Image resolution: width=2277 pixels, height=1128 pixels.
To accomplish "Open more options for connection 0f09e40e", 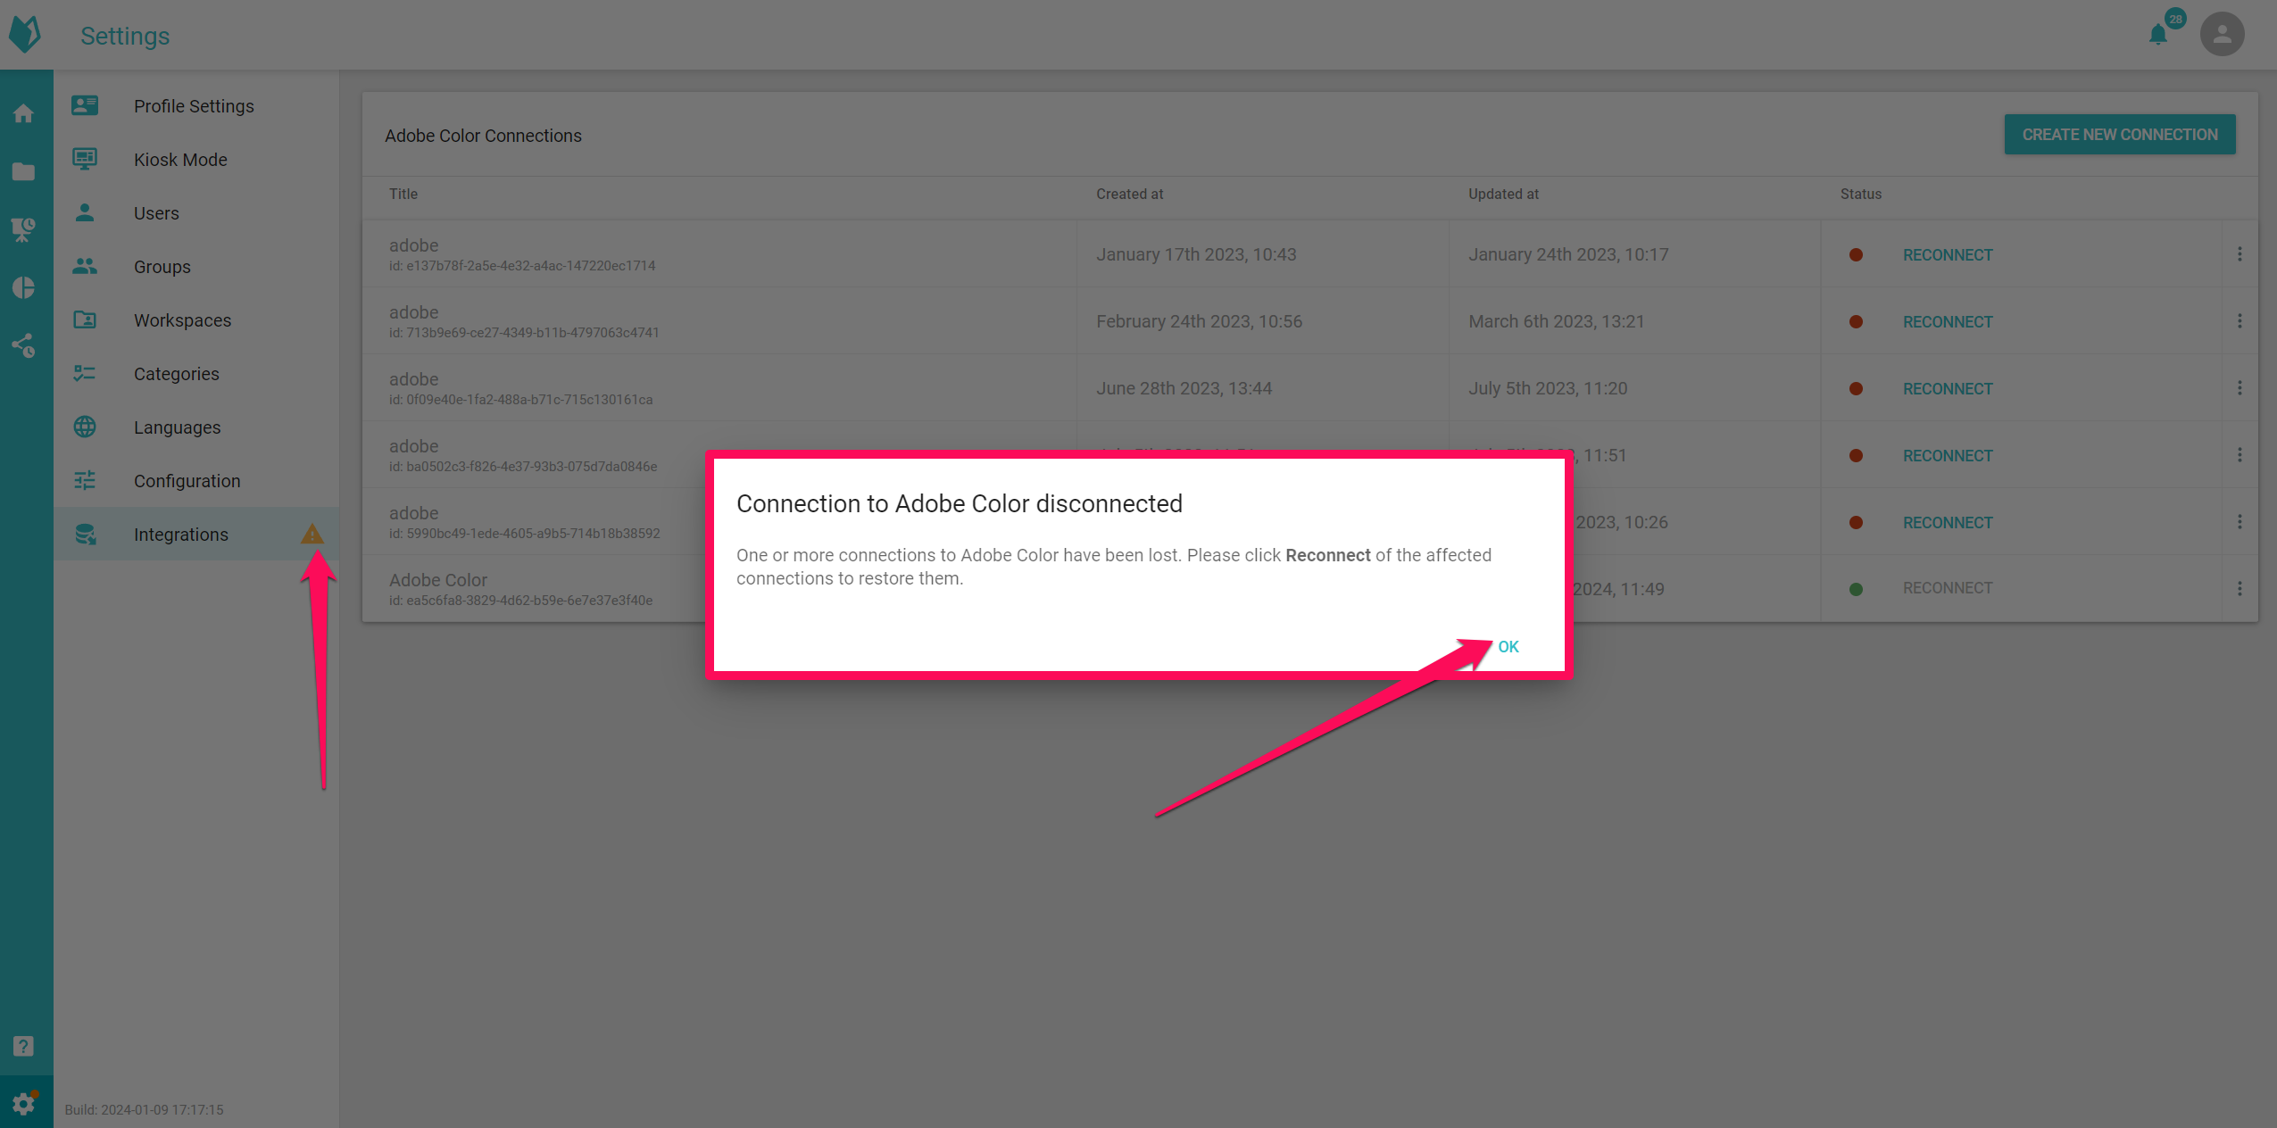I will click(x=2240, y=388).
